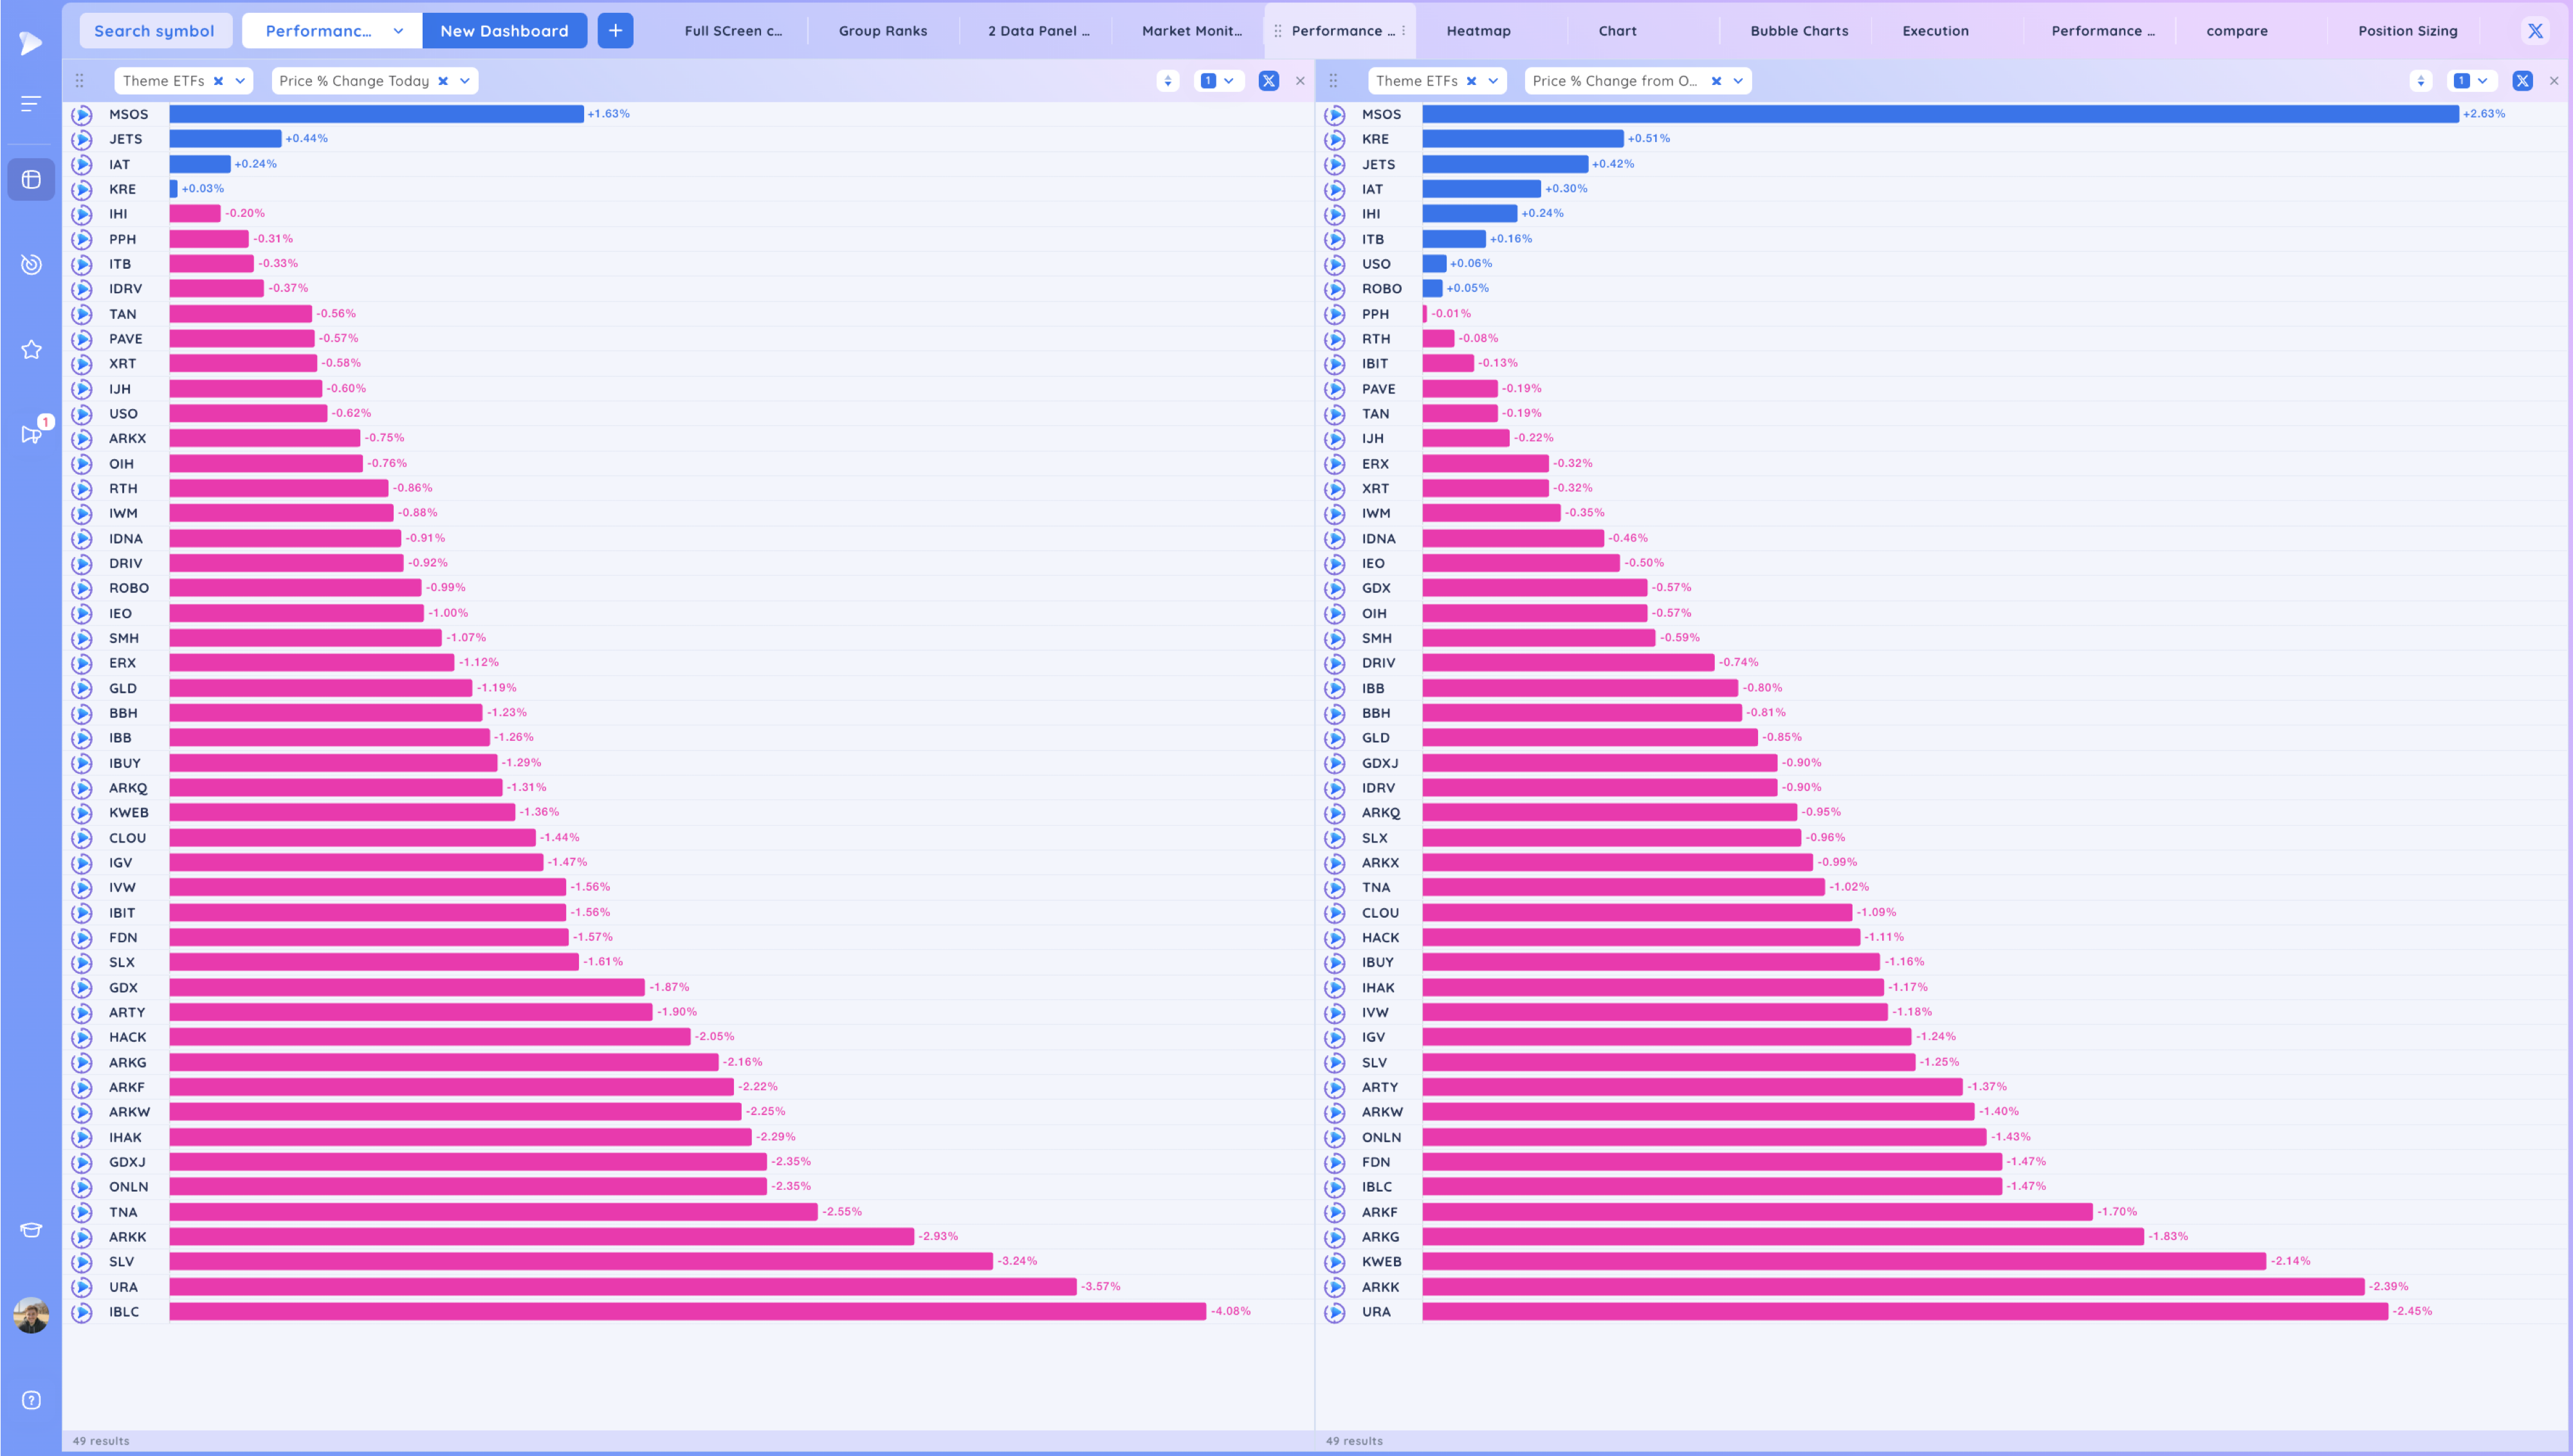This screenshot has width=2573, height=1456.
Task: Click the New Dashboard button
Action: (504, 30)
